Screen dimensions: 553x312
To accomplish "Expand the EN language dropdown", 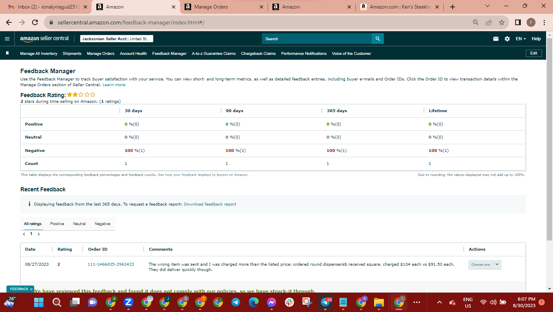I will [521, 39].
